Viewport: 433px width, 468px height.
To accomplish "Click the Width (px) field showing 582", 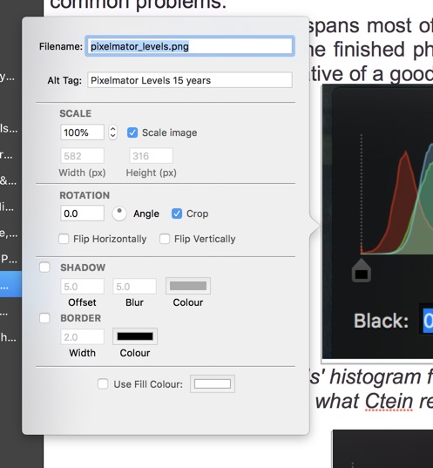I will (x=83, y=156).
